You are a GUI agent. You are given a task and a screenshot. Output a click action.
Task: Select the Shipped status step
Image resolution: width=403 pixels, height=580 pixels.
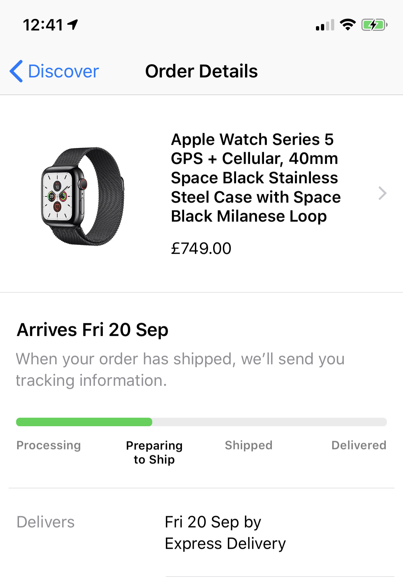249,445
